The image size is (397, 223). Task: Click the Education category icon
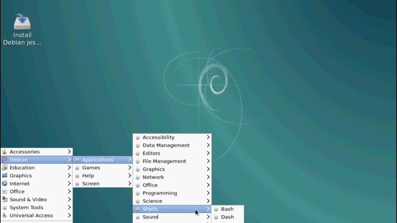pos(4,168)
